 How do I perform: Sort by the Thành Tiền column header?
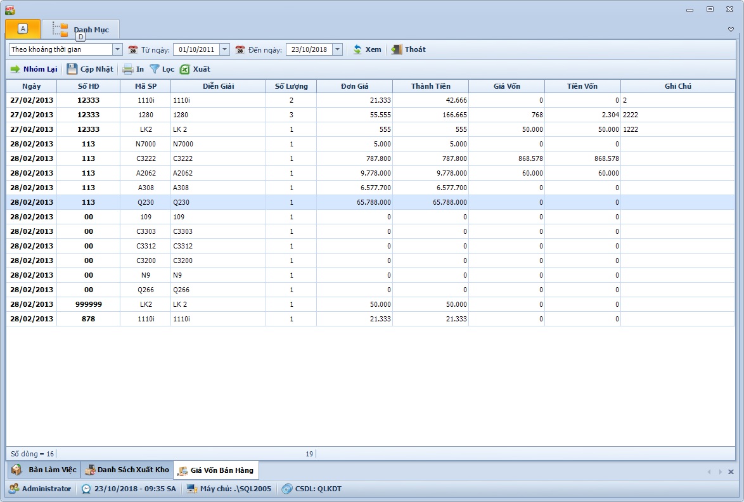(430, 86)
